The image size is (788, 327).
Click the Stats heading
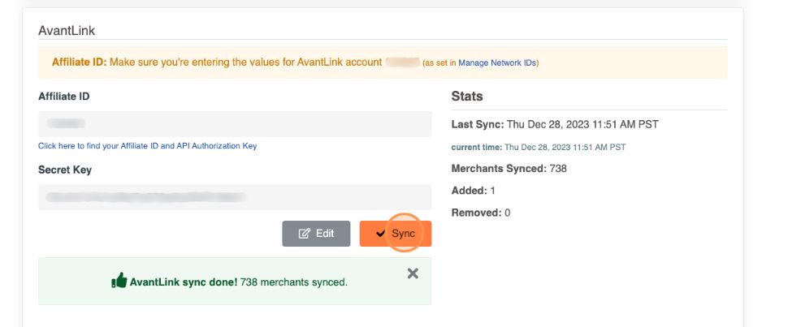467,96
